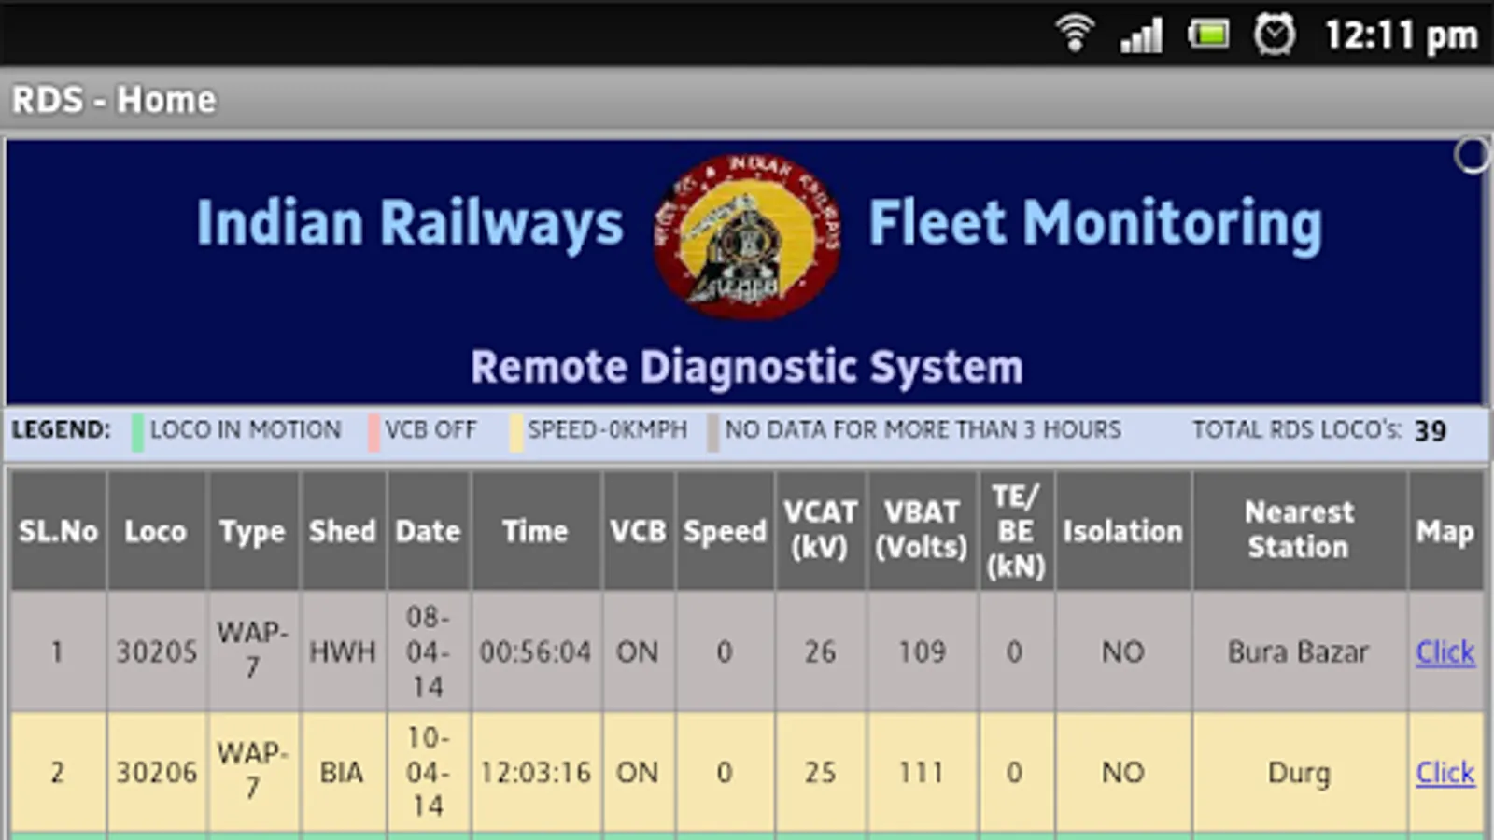Screen dimensions: 1494x840
Task: Tap the battery indicator icon
Action: [1208, 35]
